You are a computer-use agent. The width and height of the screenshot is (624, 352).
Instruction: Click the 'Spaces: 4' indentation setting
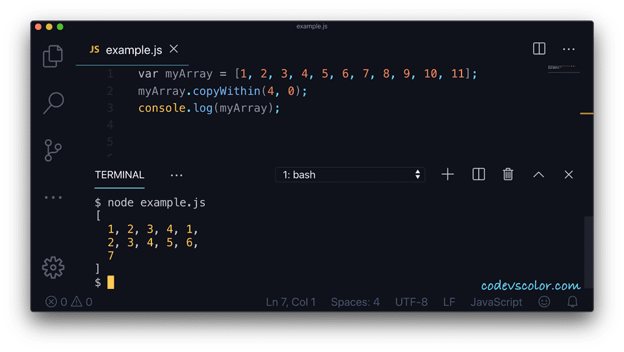coord(356,302)
